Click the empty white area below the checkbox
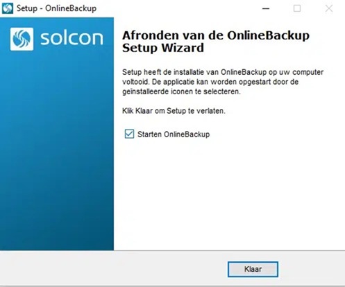This screenshot has width=345, height=287. coord(229,194)
